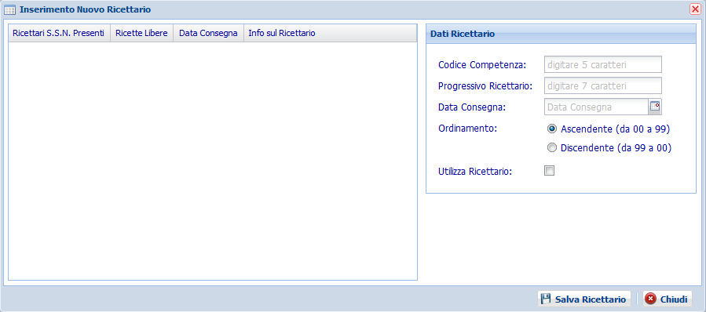Screen dimensions: 706x312
Task: Click the window grid icon beside the title
Action: coord(9,9)
